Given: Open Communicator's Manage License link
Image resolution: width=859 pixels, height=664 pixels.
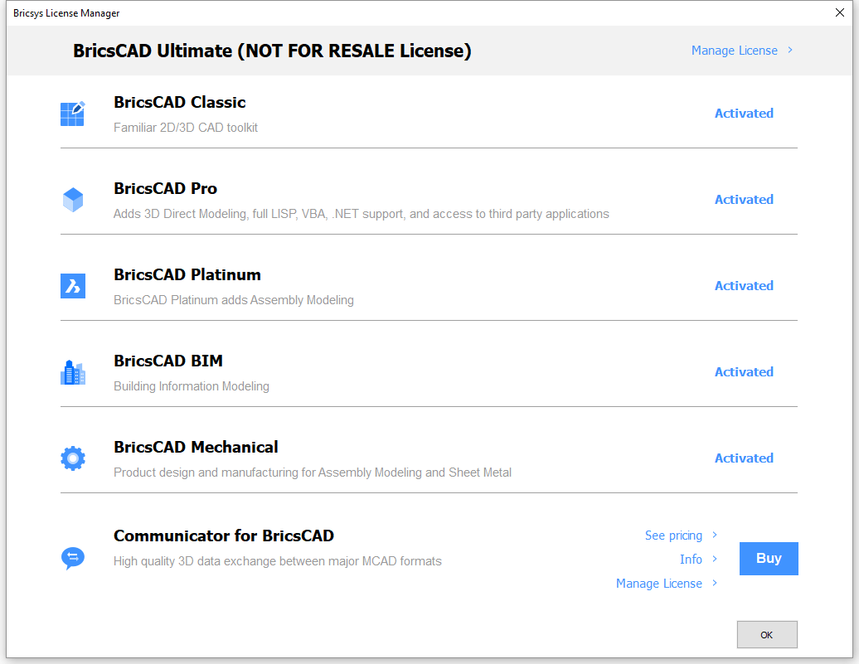Looking at the screenshot, I should click(659, 584).
